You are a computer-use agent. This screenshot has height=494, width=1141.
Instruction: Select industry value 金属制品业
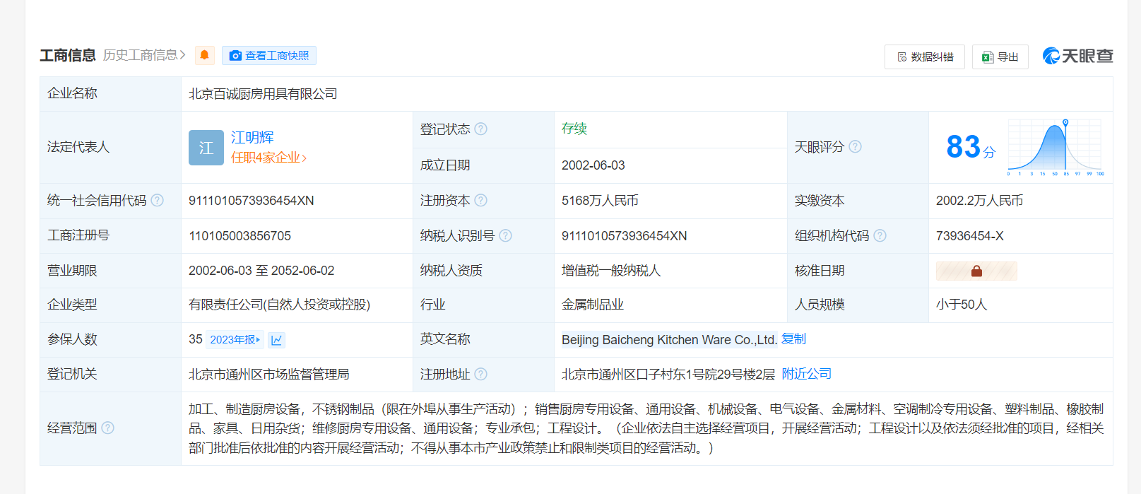tap(593, 305)
